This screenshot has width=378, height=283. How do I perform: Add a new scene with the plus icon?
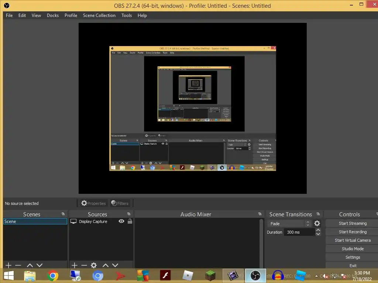(8, 265)
